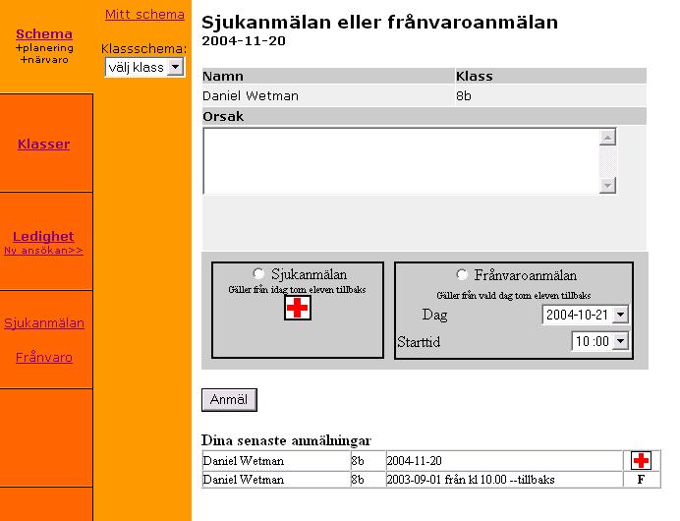Click 'Gäller från idag tom eleven tillbaks' text
680x521 pixels.
pyautogui.click(x=297, y=289)
